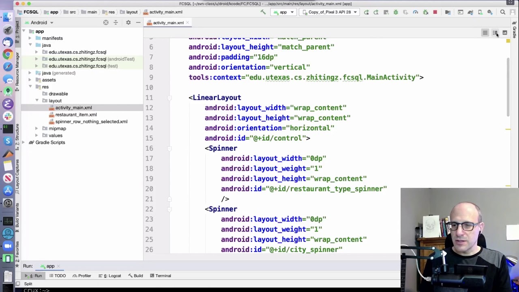Viewport: 519px width, 292px height.
Task: Select the activity_main.xml editor tab
Action: coord(168,23)
